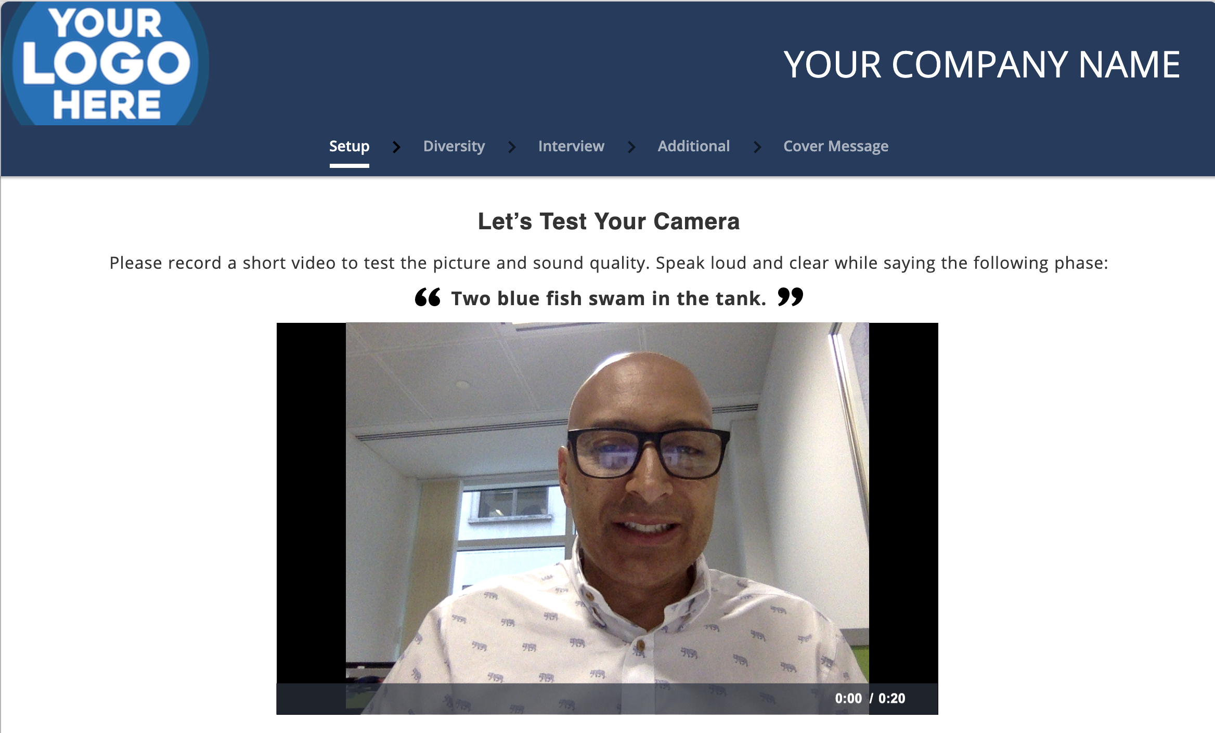The width and height of the screenshot is (1215, 733).
Task: Click the video progress bar
Action: point(551,699)
